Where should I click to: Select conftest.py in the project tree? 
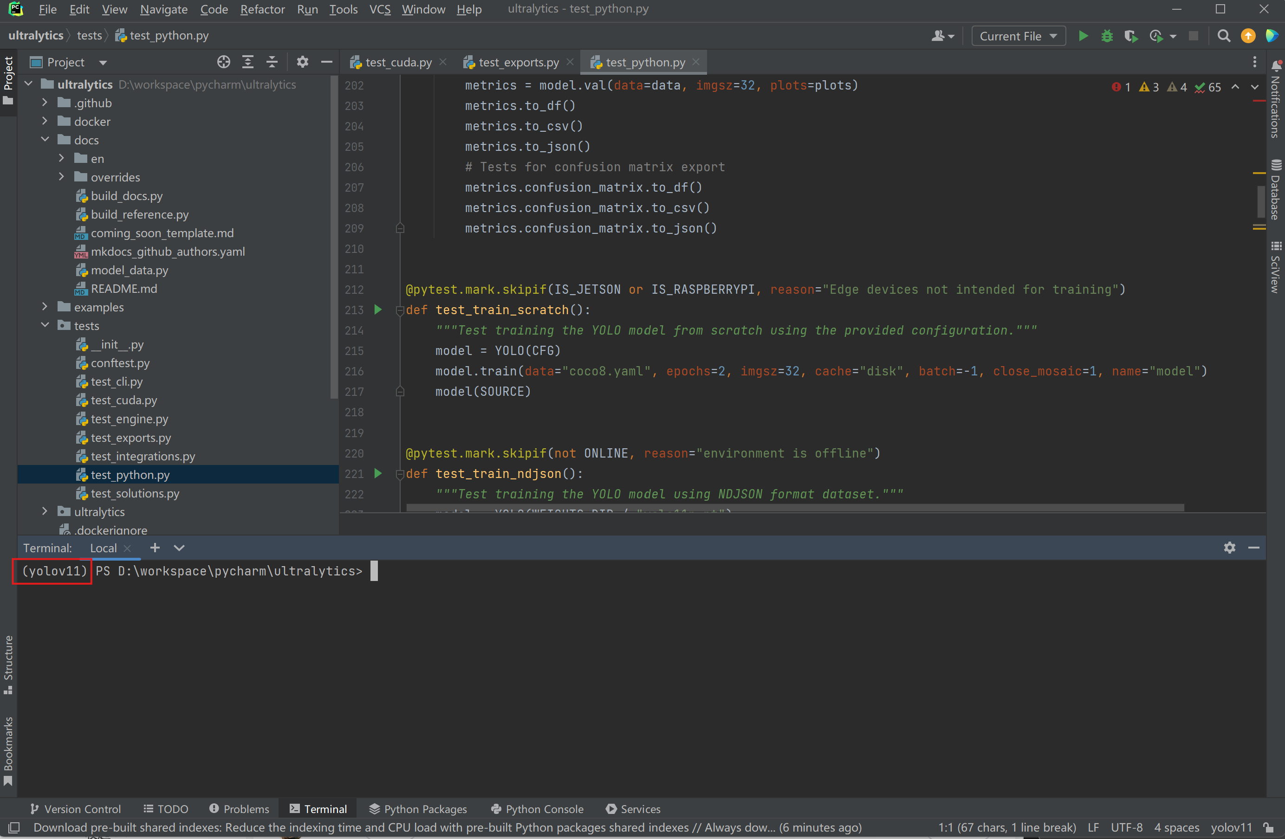click(120, 362)
